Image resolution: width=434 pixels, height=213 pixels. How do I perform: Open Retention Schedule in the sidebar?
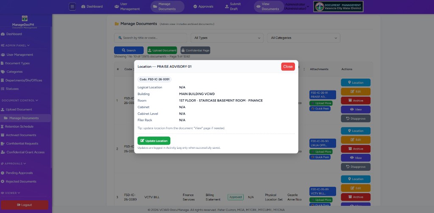(17, 126)
